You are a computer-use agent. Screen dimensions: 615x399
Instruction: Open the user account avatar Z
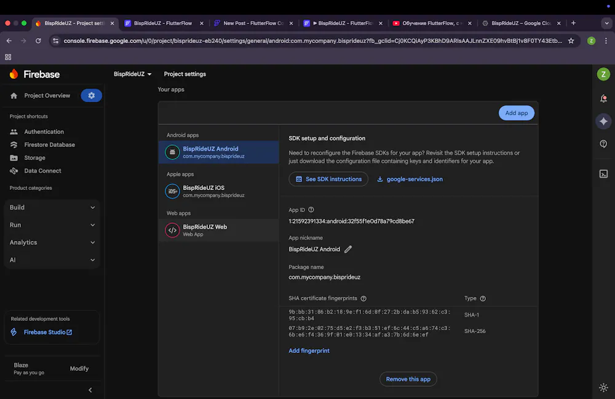pyautogui.click(x=603, y=74)
